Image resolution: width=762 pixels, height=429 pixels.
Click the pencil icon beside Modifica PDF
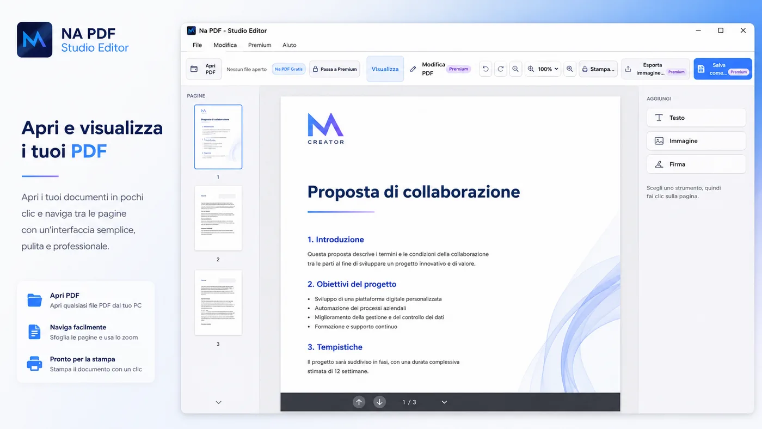point(413,69)
